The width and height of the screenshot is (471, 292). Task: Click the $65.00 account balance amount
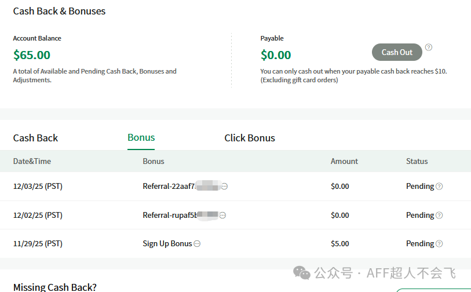tap(31, 55)
